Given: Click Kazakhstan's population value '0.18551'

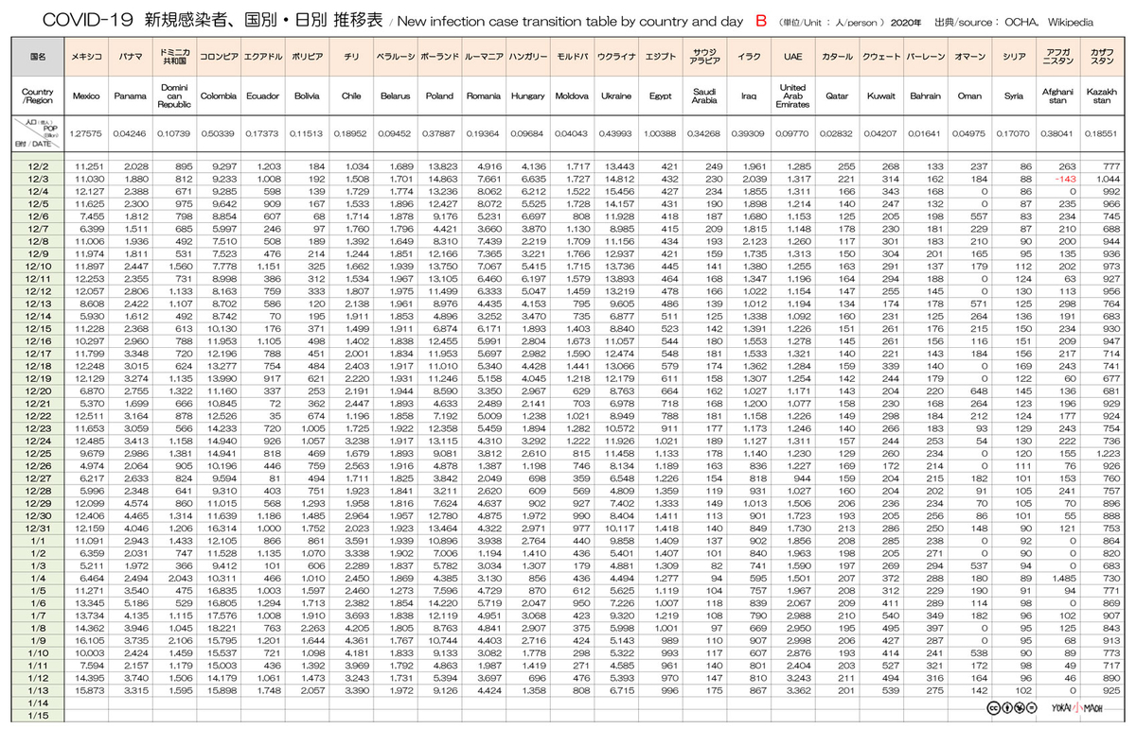Looking at the screenshot, I should coord(1102,134).
